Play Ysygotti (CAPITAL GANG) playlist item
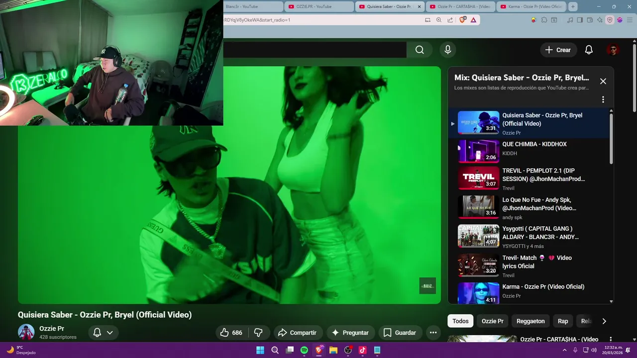 (529, 236)
